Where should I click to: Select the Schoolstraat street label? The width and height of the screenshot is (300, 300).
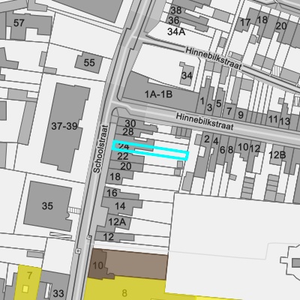point(101,149)
